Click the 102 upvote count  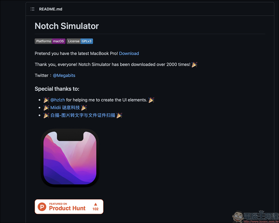pyautogui.click(x=95, y=209)
